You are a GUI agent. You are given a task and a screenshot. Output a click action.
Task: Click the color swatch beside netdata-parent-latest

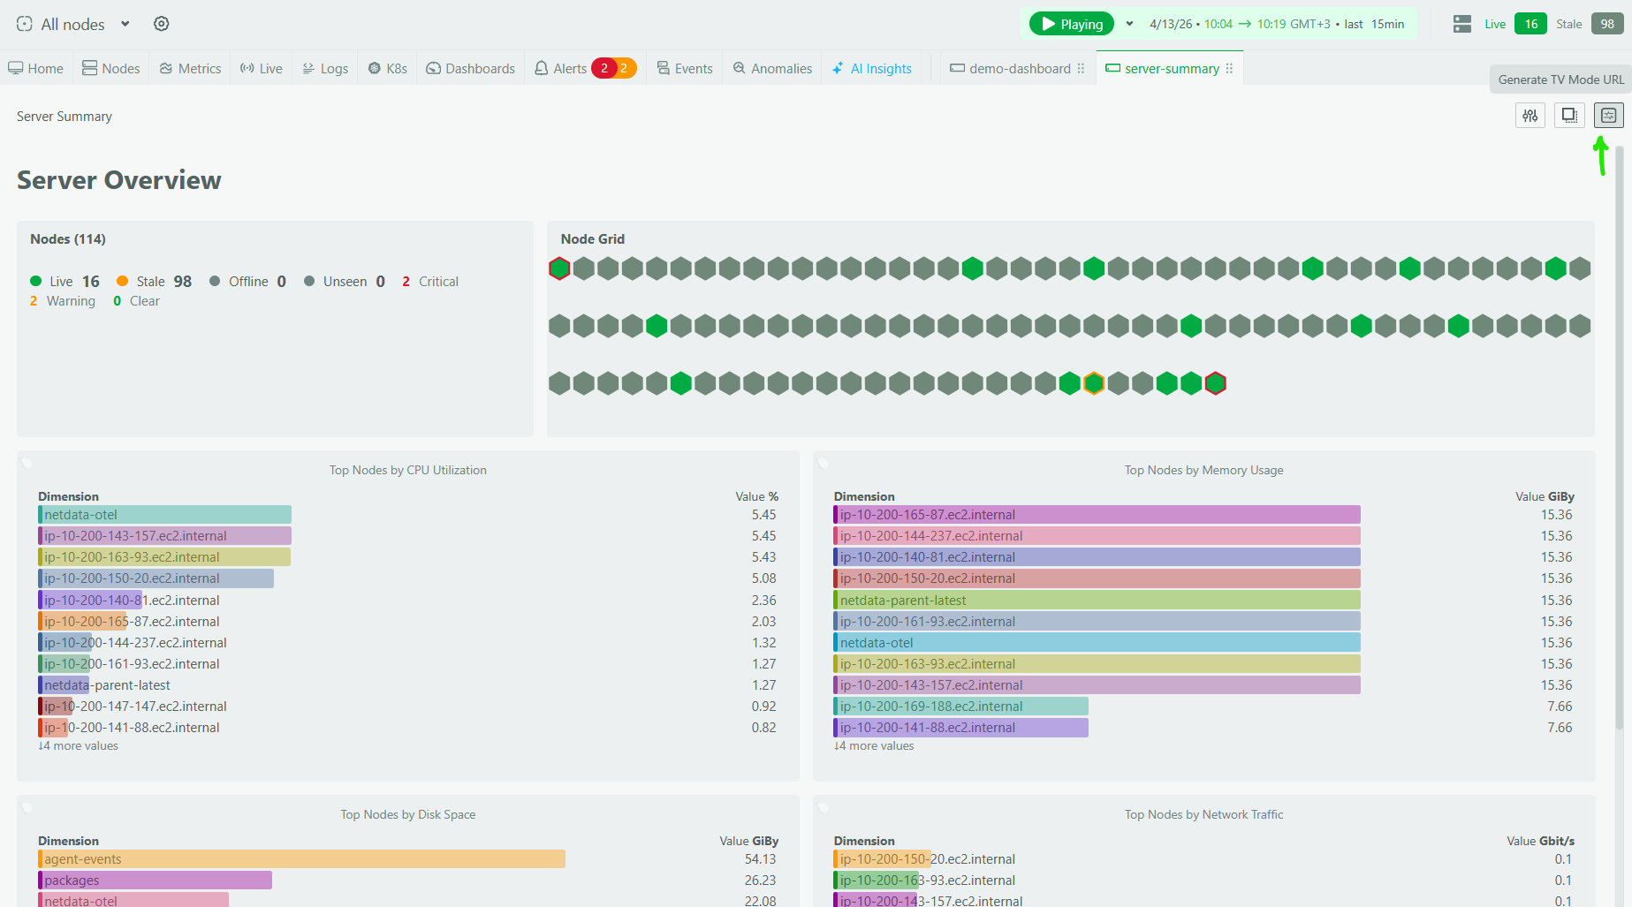(x=837, y=600)
